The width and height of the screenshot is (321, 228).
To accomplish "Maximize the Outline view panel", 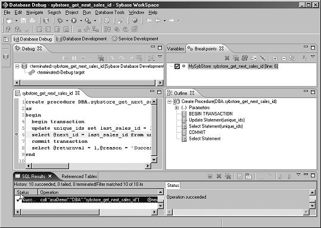I will tap(313, 92).
